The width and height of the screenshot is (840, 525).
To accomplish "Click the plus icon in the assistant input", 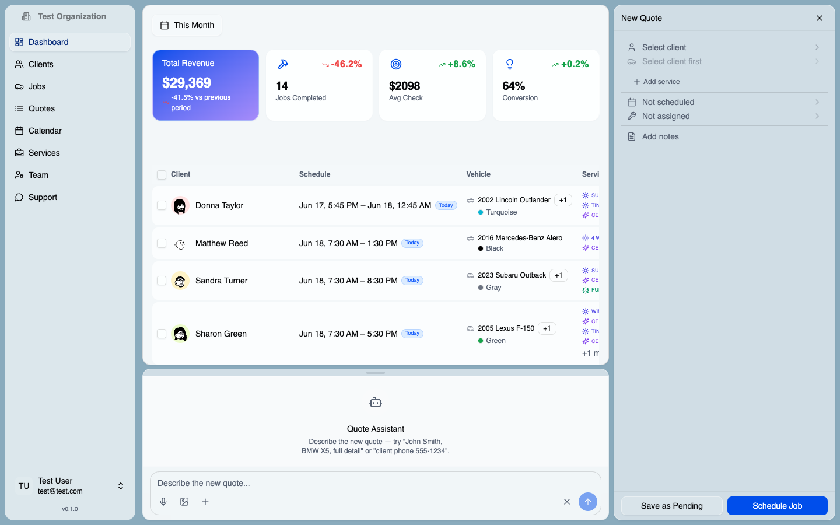I will 205,502.
